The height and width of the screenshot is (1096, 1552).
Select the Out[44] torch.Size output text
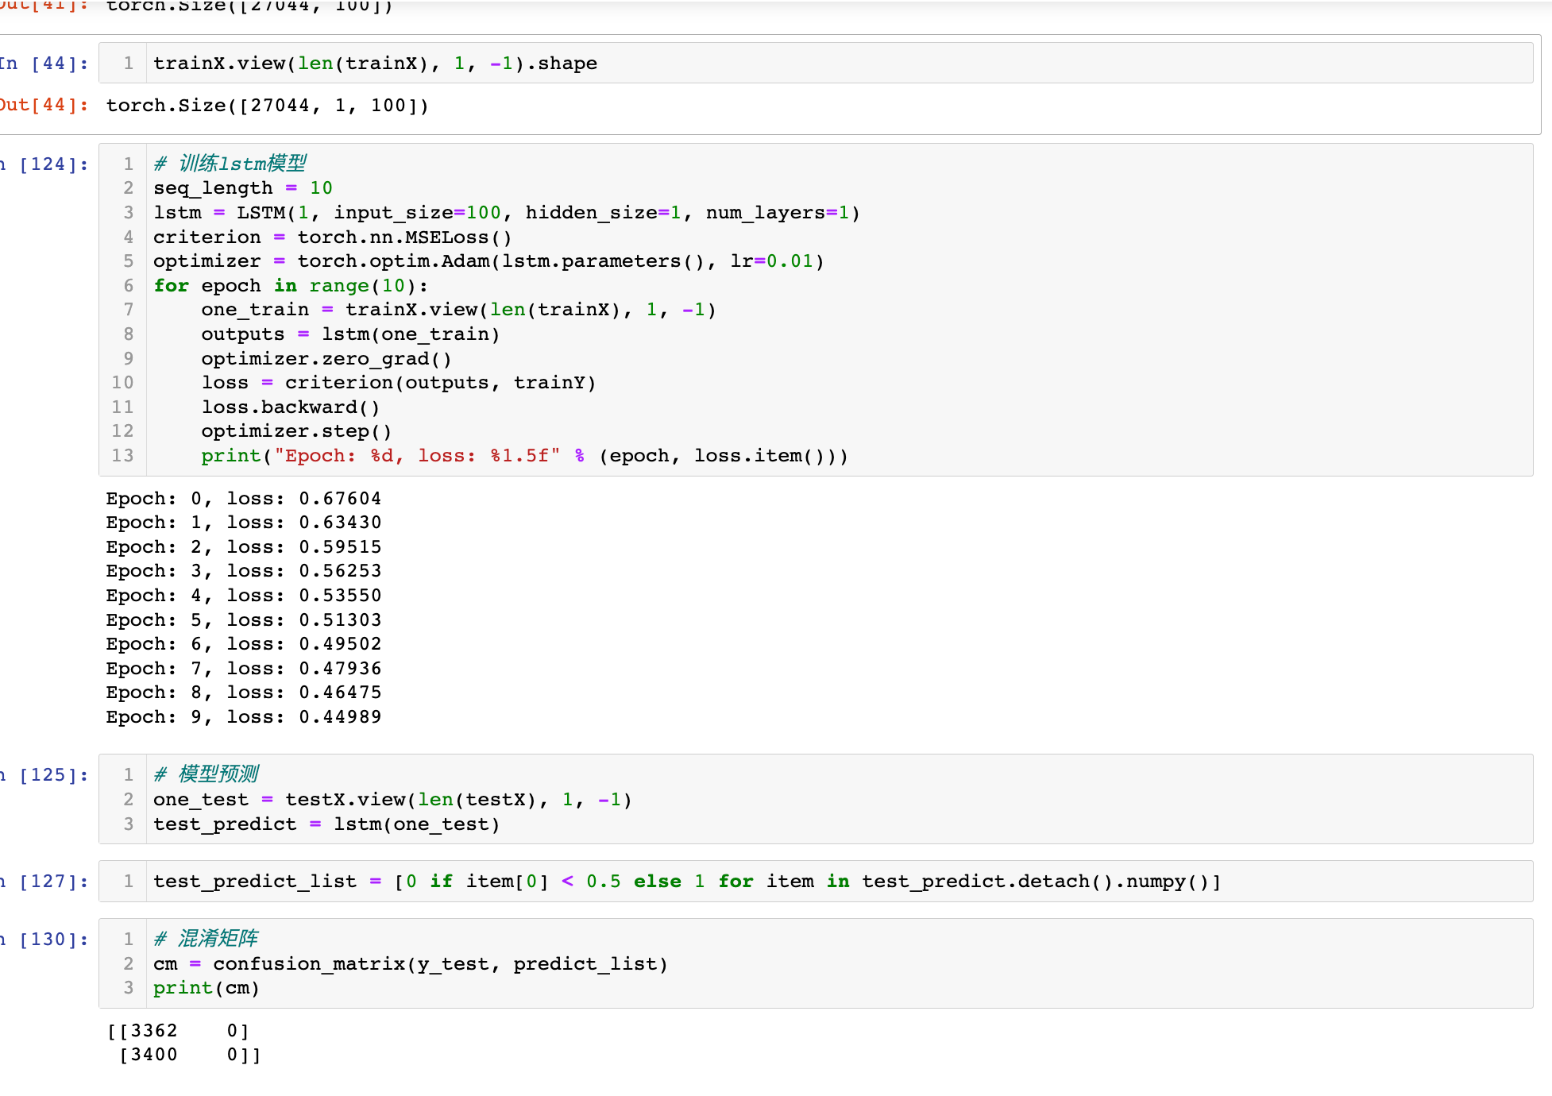[x=267, y=106]
